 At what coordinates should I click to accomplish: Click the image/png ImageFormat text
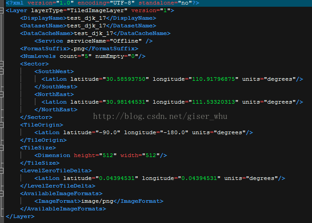(x=97, y=201)
